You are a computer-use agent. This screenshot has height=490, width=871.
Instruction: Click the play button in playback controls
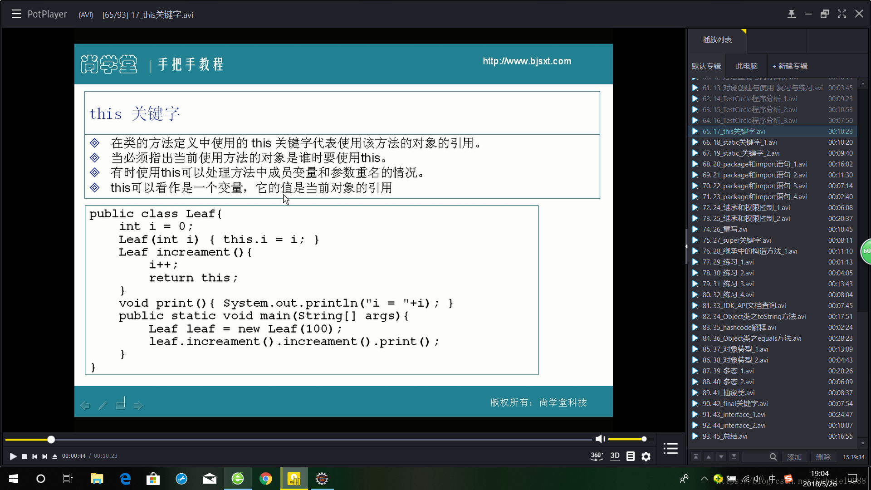(13, 456)
